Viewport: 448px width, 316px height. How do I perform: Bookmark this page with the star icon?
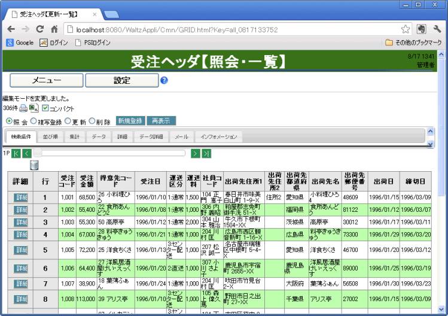pyautogui.click(x=406, y=29)
